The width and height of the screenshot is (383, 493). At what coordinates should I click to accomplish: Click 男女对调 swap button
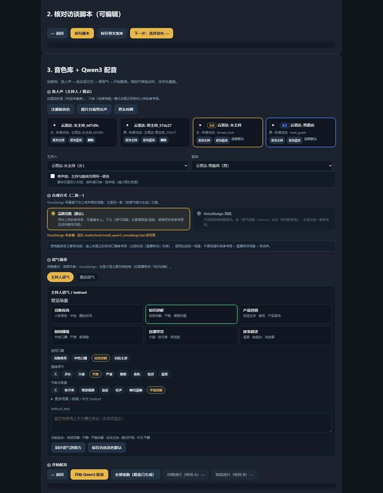[x=126, y=109]
